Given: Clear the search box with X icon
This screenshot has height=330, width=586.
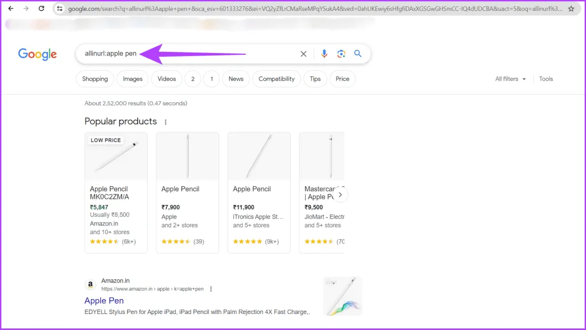Looking at the screenshot, I should 303,54.
